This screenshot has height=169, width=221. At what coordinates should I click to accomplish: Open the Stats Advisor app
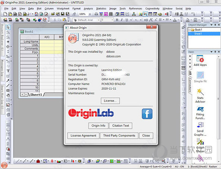(200, 96)
